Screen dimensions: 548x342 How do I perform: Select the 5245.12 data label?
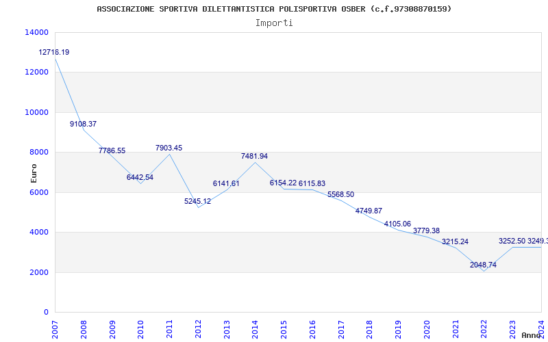tap(197, 201)
